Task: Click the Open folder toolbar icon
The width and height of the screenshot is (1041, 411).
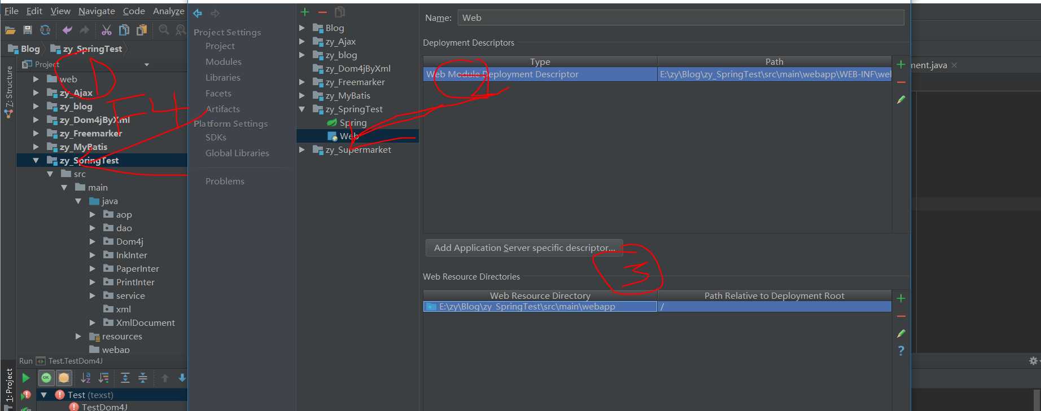Action: pyautogui.click(x=10, y=30)
